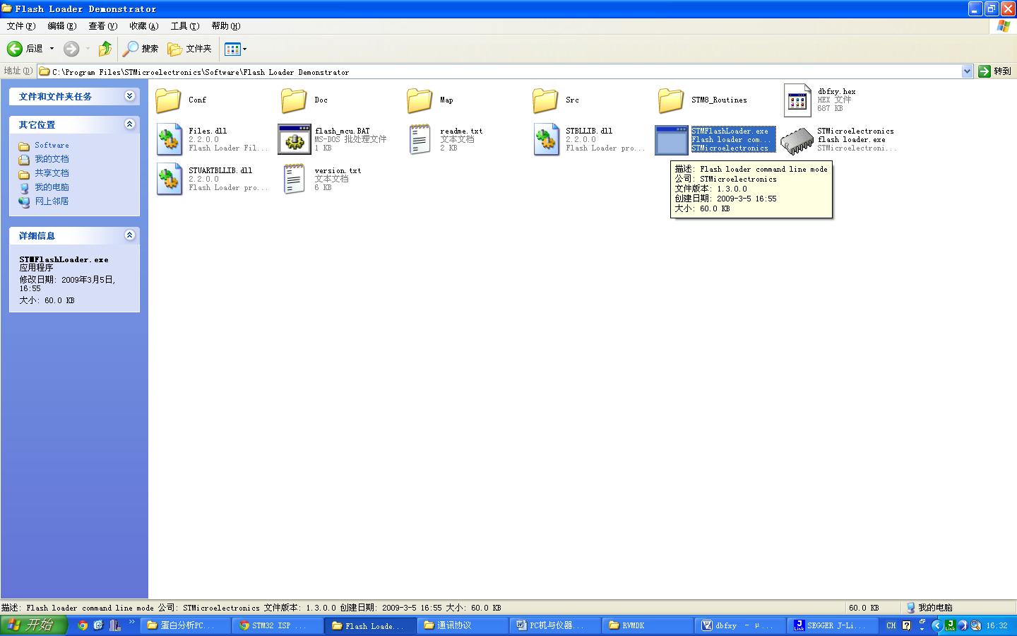Select the dbfxy.hex file icon

click(797, 100)
